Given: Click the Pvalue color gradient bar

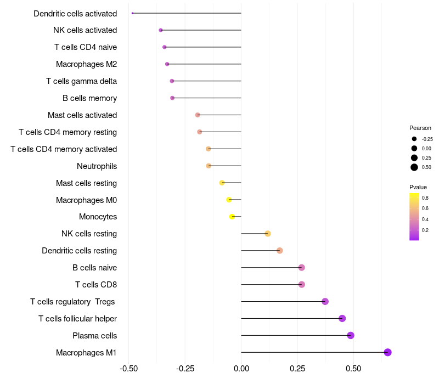Looking at the screenshot, I should coord(414,217).
